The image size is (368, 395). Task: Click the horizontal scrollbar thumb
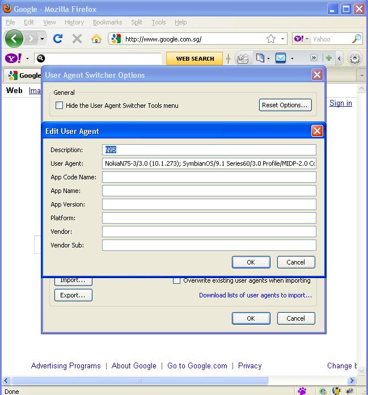[x=139, y=380]
